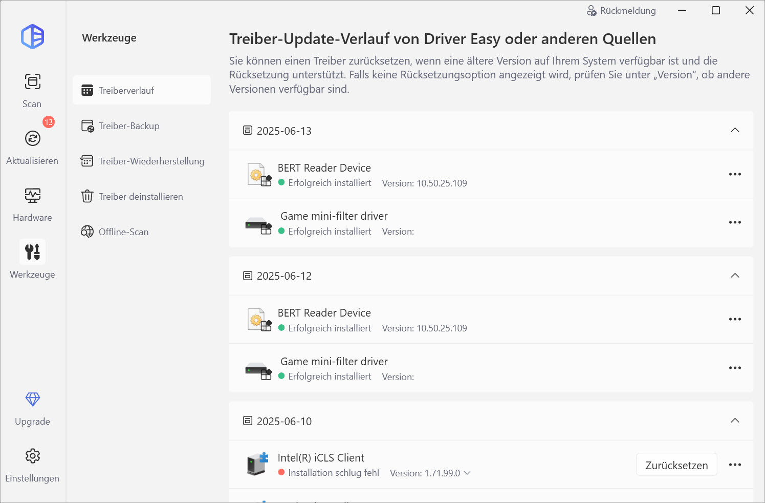The height and width of the screenshot is (503, 765).
Task: Click the Rückmeldung person icon
Action: pyautogui.click(x=592, y=11)
